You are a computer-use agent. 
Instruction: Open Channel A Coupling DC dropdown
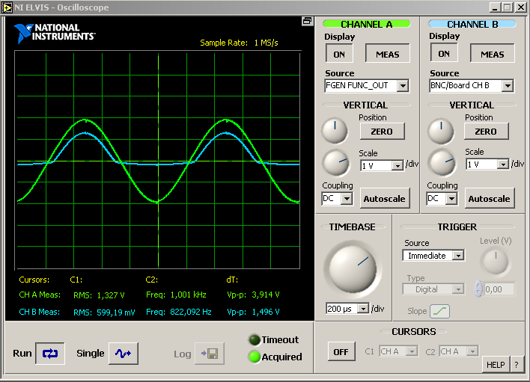pos(338,199)
